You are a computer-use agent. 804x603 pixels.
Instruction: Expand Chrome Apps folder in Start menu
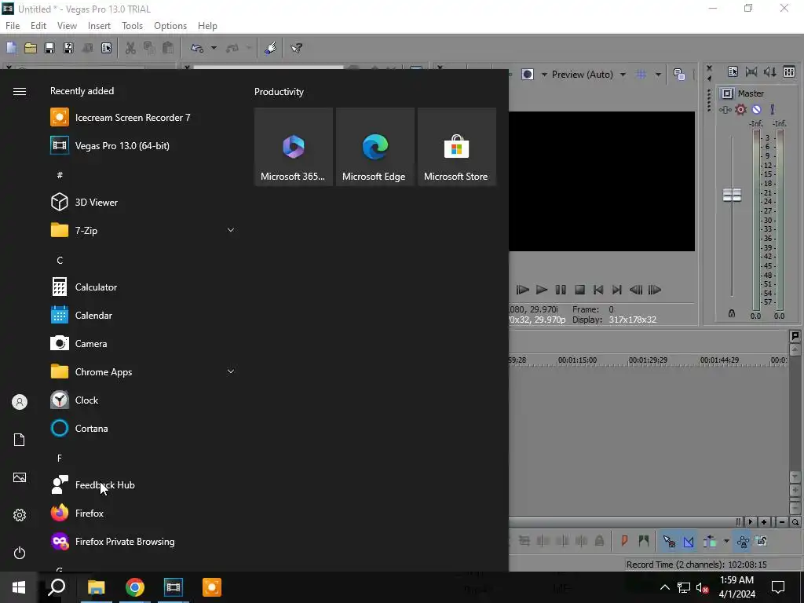click(143, 371)
